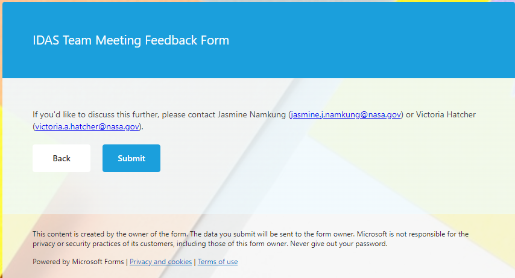Click the "Never give out your password" sentence
Image resolution: width=515 pixels, height=278 pixels.
pyautogui.click(x=340, y=244)
